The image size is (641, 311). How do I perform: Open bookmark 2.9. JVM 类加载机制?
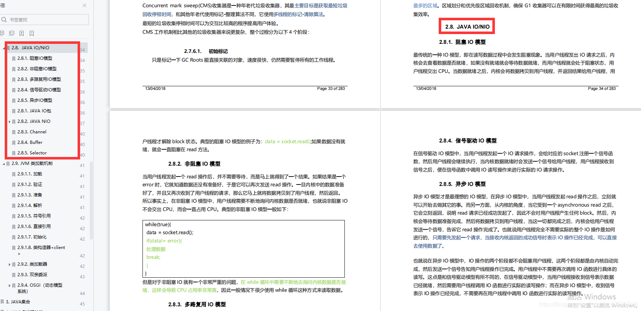(x=32, y=163)
